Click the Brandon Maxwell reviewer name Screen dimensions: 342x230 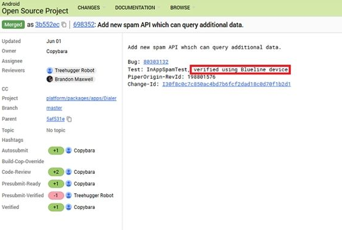pos(74,79)
